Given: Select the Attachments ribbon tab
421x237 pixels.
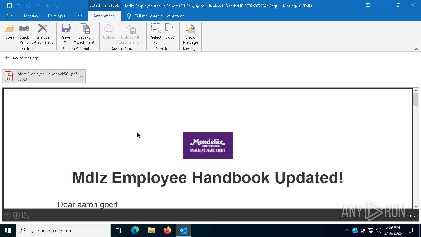Looking at the screenshot, I should pyautogui.click(x=105, y=16).
